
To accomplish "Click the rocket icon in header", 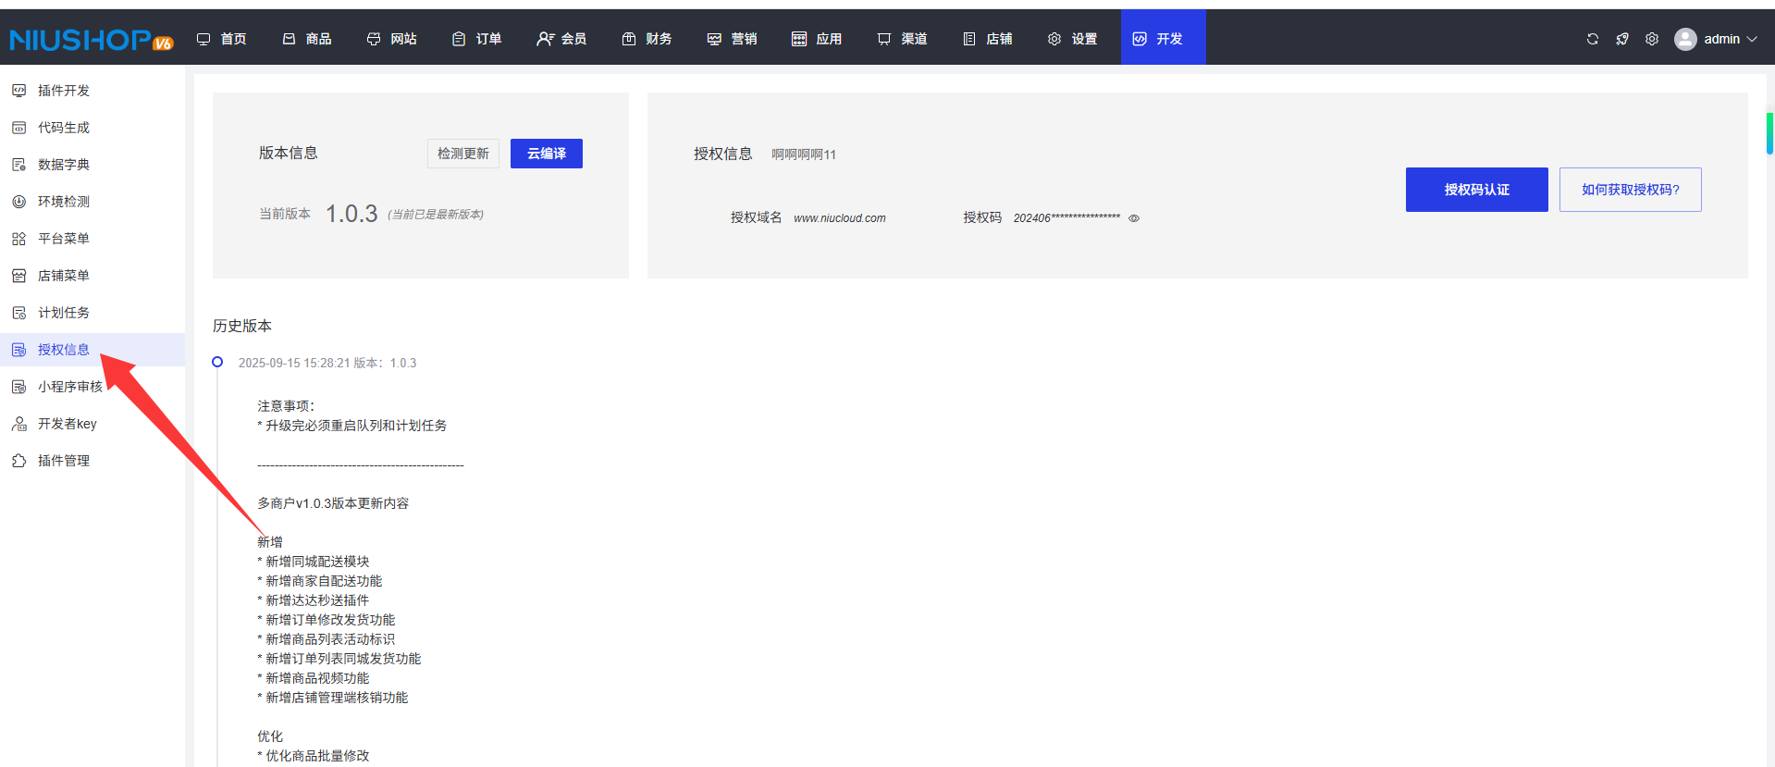I will (1621, 39).
